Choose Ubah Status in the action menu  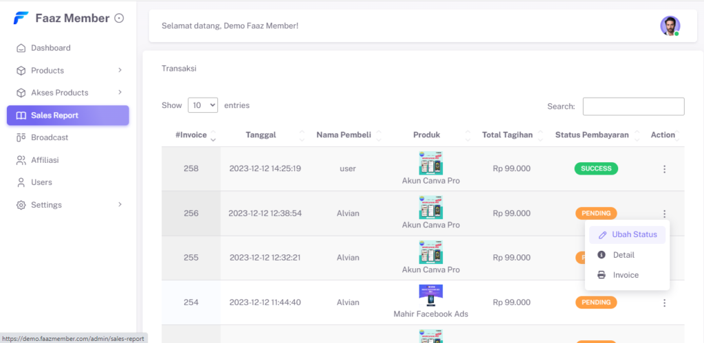[627, 234]
